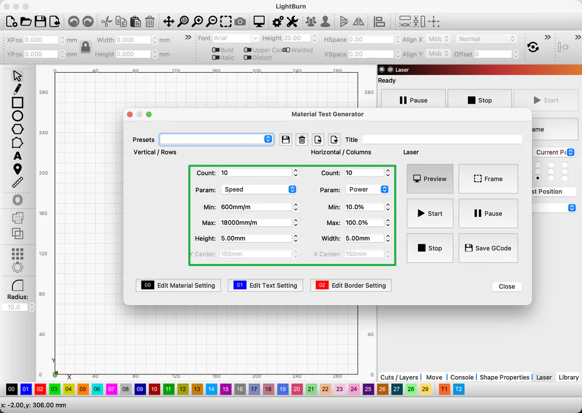Close the Material Test Generator with Close
Image resolution: width=582 pixels, height=413 pixels.
(x=506, y=286)
